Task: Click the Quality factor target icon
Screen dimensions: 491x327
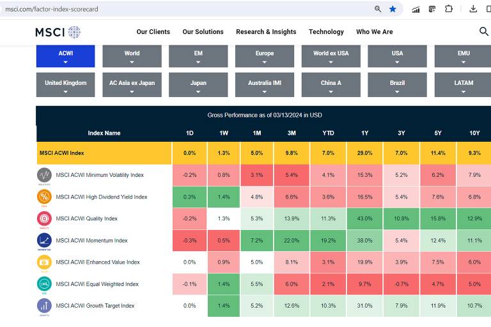Action: click(x=44, y=218)
